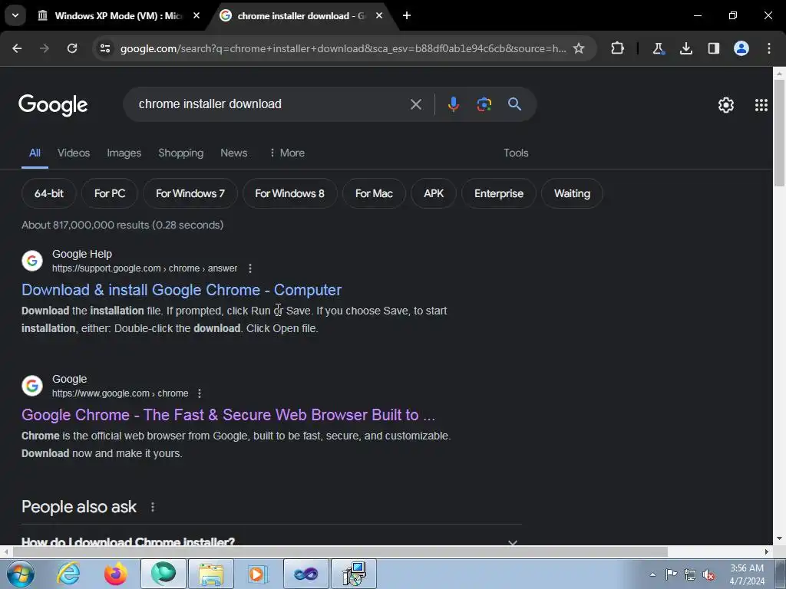The height and width of the screenshot is (589, 786).
Task: Click the Google logo
Action: coord(53,104)
